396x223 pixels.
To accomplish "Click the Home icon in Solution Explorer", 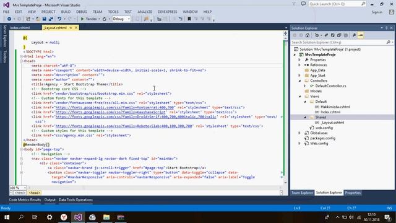I will pos(308,35).
